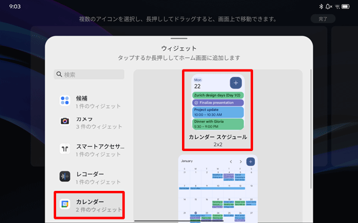358x223 pixels.
Task: Select the カレンダー widget category
Action: [89, 205]
